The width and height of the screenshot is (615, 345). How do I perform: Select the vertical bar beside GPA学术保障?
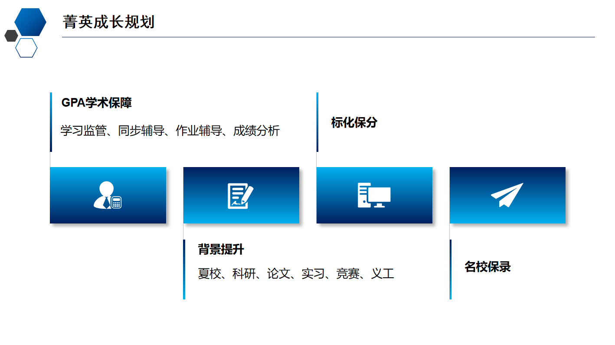click(51, 122)
